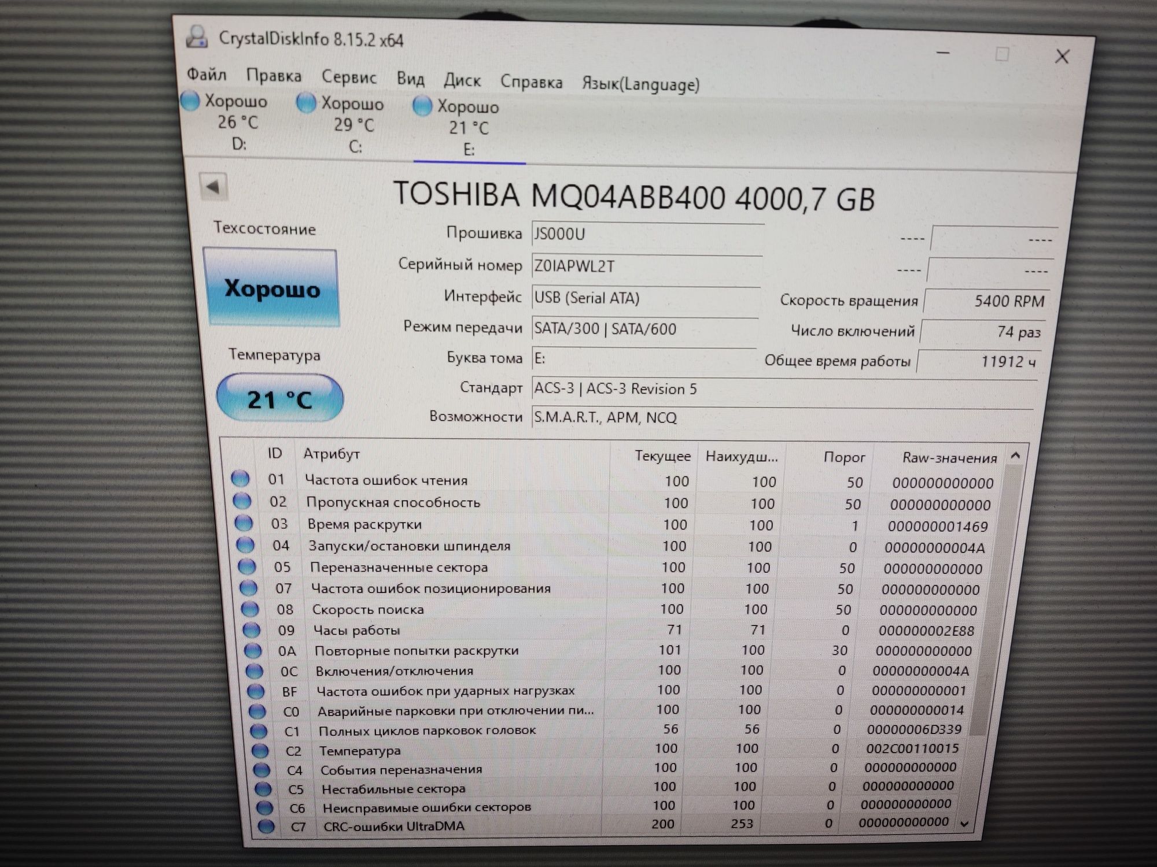Click the features field S.M.A.R.T., APM, NCQ
Viewport: 1157px width, 867px height.
(781, 418)
